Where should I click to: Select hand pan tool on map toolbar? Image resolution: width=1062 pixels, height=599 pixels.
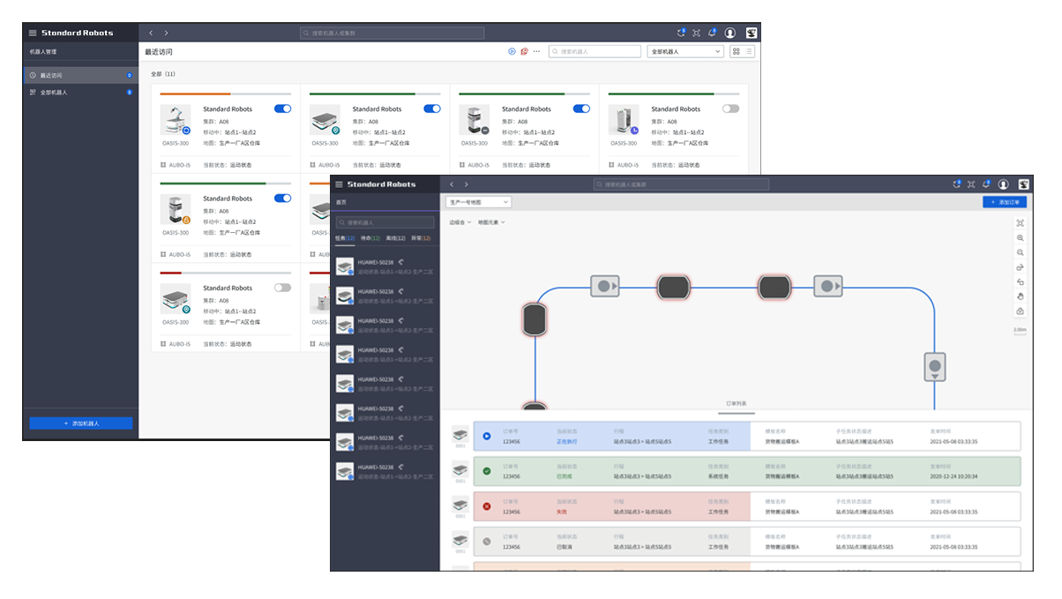pyautogui.click(x=1021, y=296)
